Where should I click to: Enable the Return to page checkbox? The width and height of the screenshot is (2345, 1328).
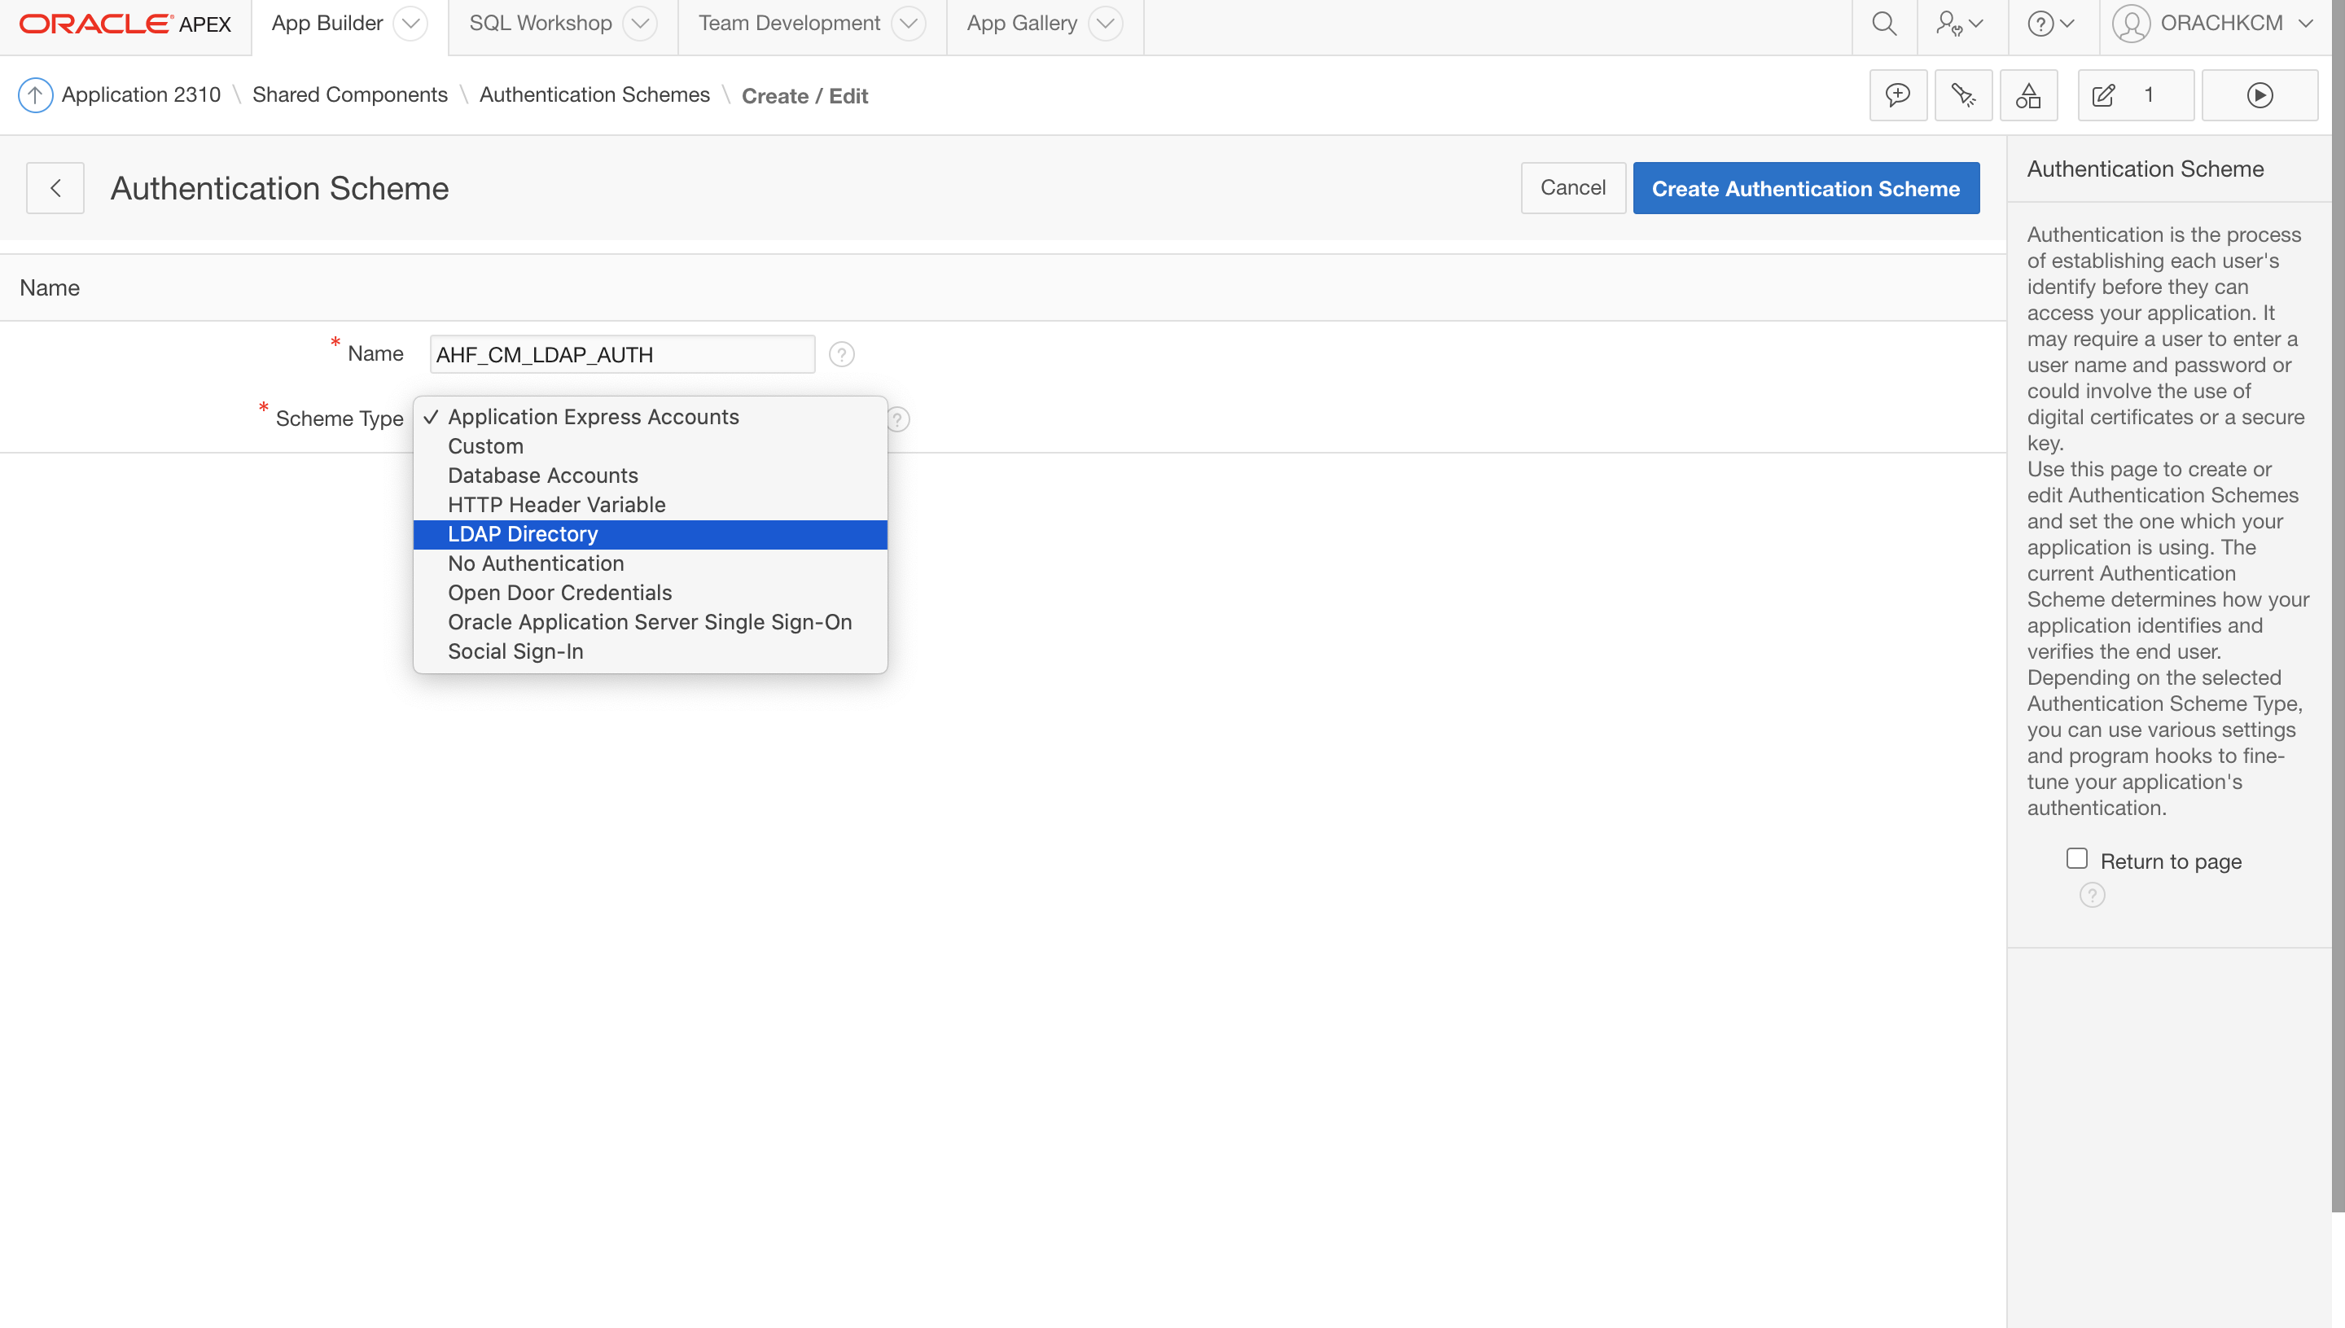tap(2076, 858)
